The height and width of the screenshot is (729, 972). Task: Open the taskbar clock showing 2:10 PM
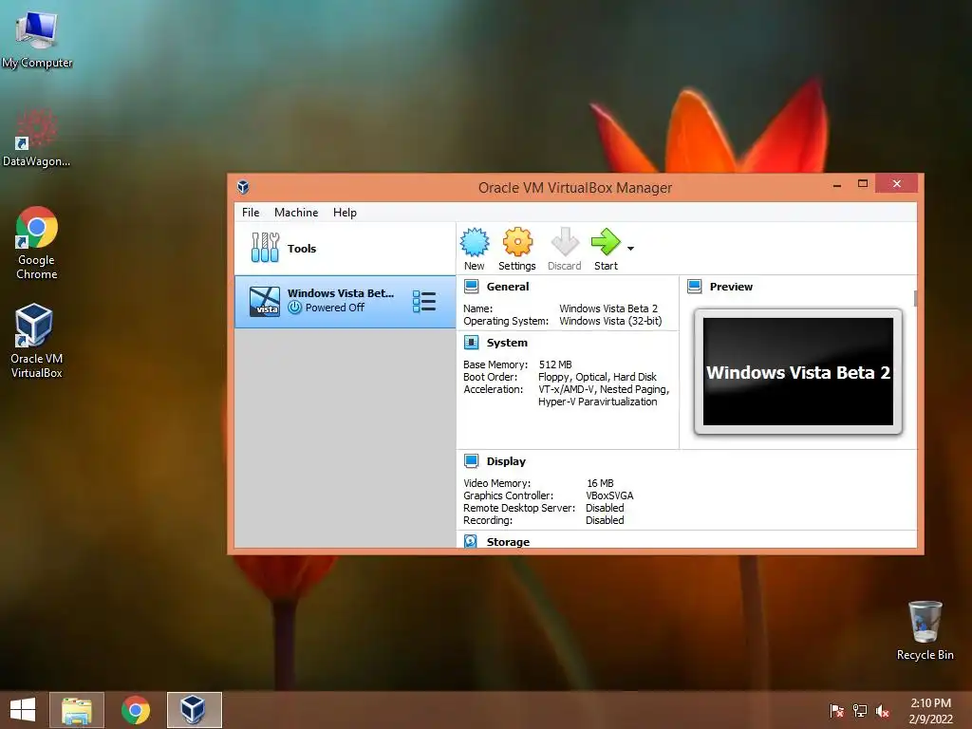[x=930, y=711]
